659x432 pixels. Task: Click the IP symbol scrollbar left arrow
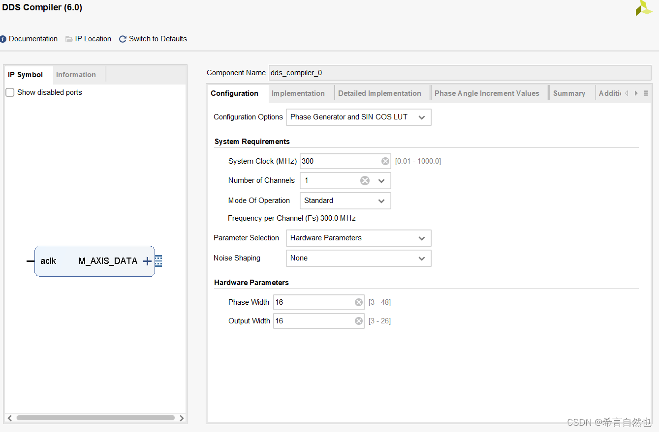coord(9,418)
